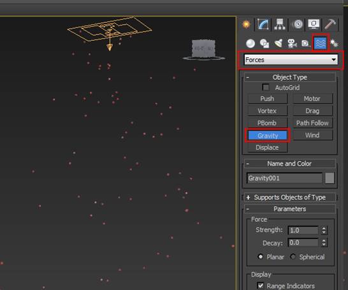
Task: Enable the AutoGrid checkbox
Action: click(x=265, y=87)
